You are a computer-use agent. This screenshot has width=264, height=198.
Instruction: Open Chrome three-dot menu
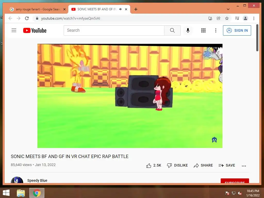click(x=254, y=18)
